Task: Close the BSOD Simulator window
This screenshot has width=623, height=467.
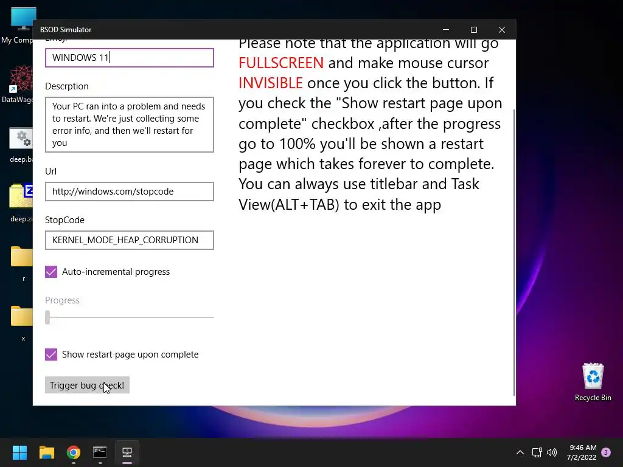Action: pyautogui.click(x=502, y=30)
